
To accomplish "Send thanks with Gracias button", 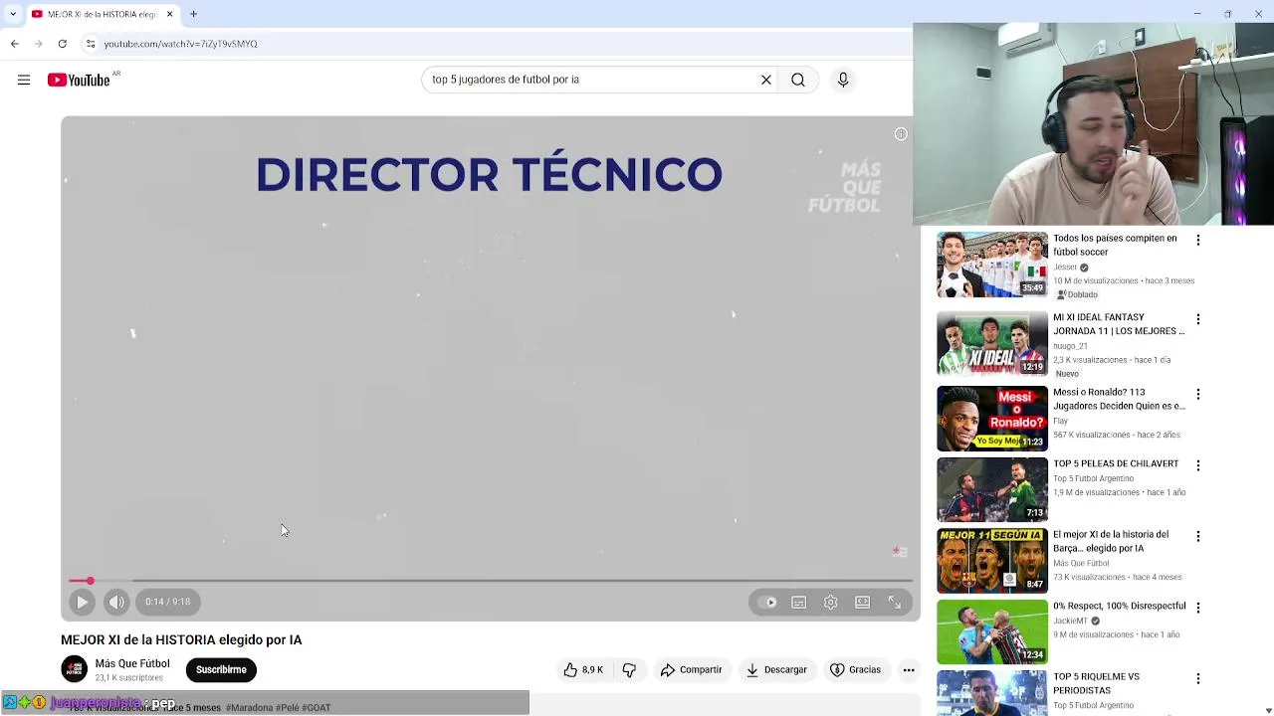I will click(855, 670).
